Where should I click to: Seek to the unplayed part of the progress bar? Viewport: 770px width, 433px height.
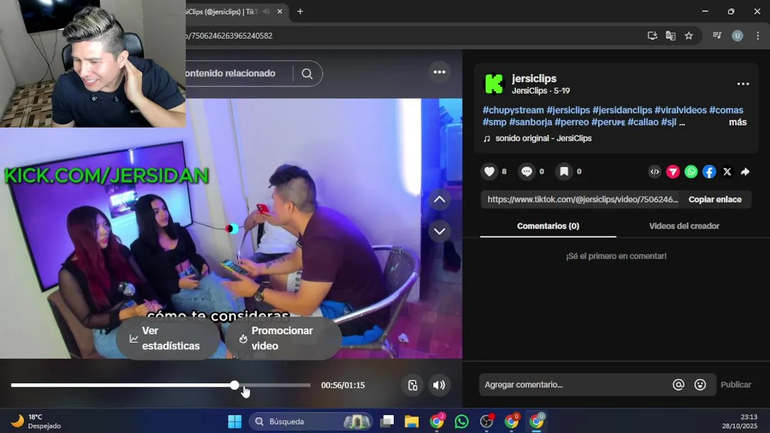274,385
